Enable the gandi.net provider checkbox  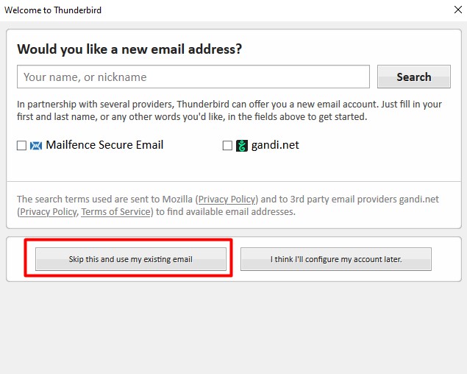[228, 146]
